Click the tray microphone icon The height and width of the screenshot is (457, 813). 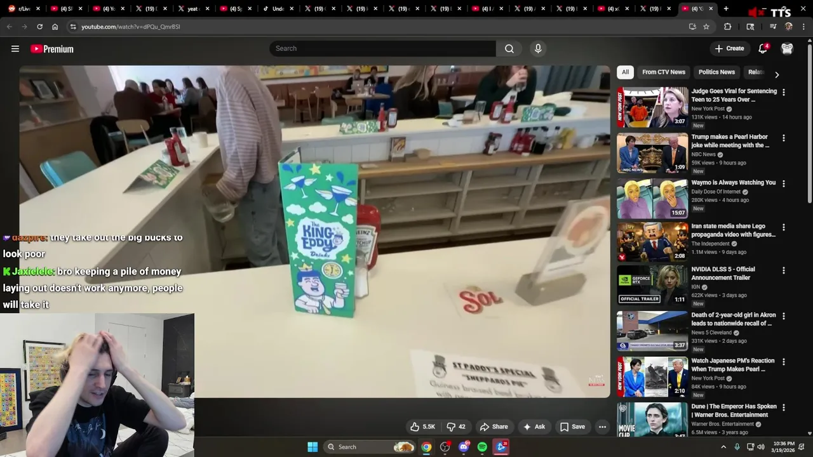point(737,447)
